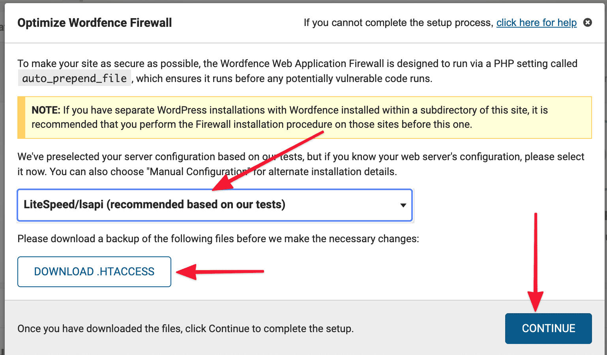Click the yellow NOTE warning banner
This screenshot has width=607, height=355.
(x=304, y=117)
